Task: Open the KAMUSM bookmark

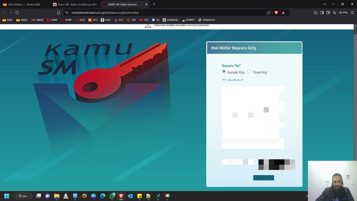Action: tap(170, 20)
